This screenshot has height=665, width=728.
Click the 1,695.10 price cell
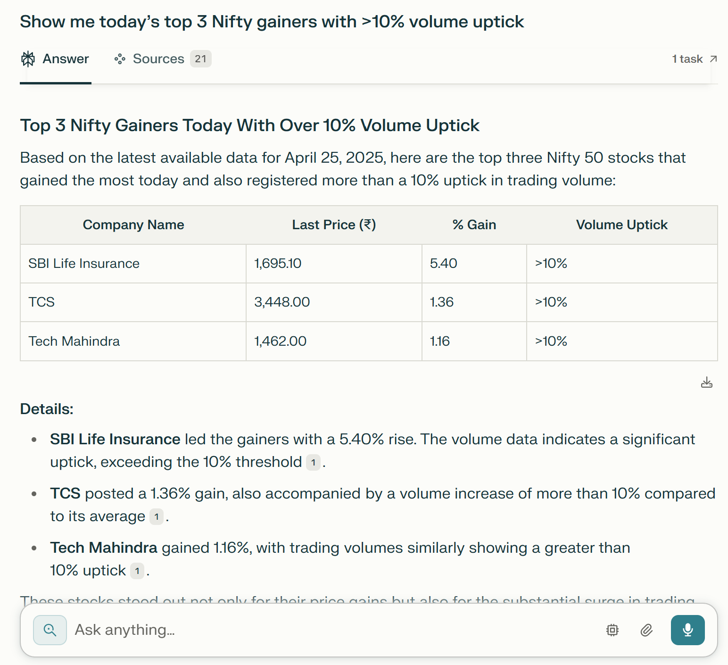(x=334, y=264)
